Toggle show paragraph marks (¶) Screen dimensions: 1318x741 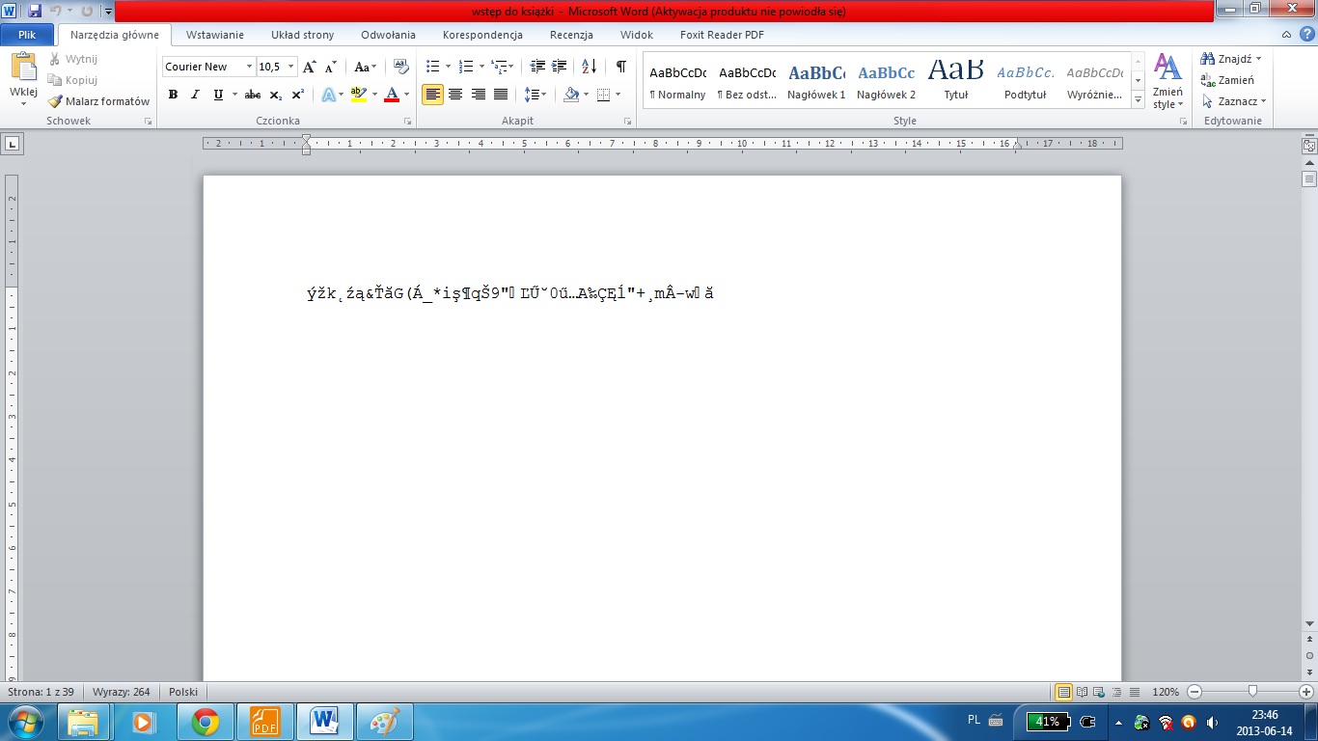(x=620, y=67)
